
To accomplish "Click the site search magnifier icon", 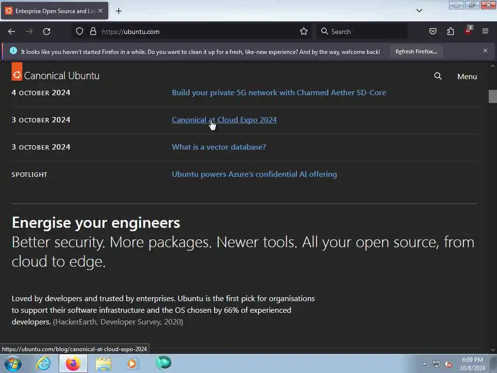I will [438, 76].
